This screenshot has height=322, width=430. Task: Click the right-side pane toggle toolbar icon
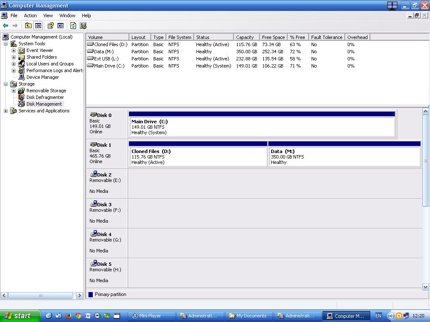point(60,26)
